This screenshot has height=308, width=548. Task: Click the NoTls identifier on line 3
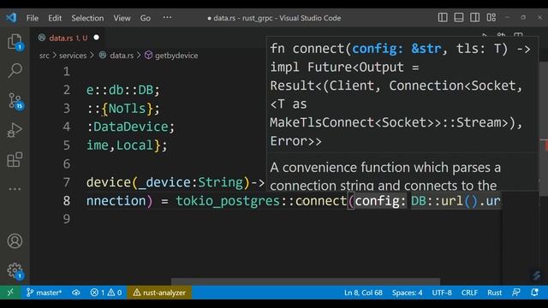(x=127, y=109)
